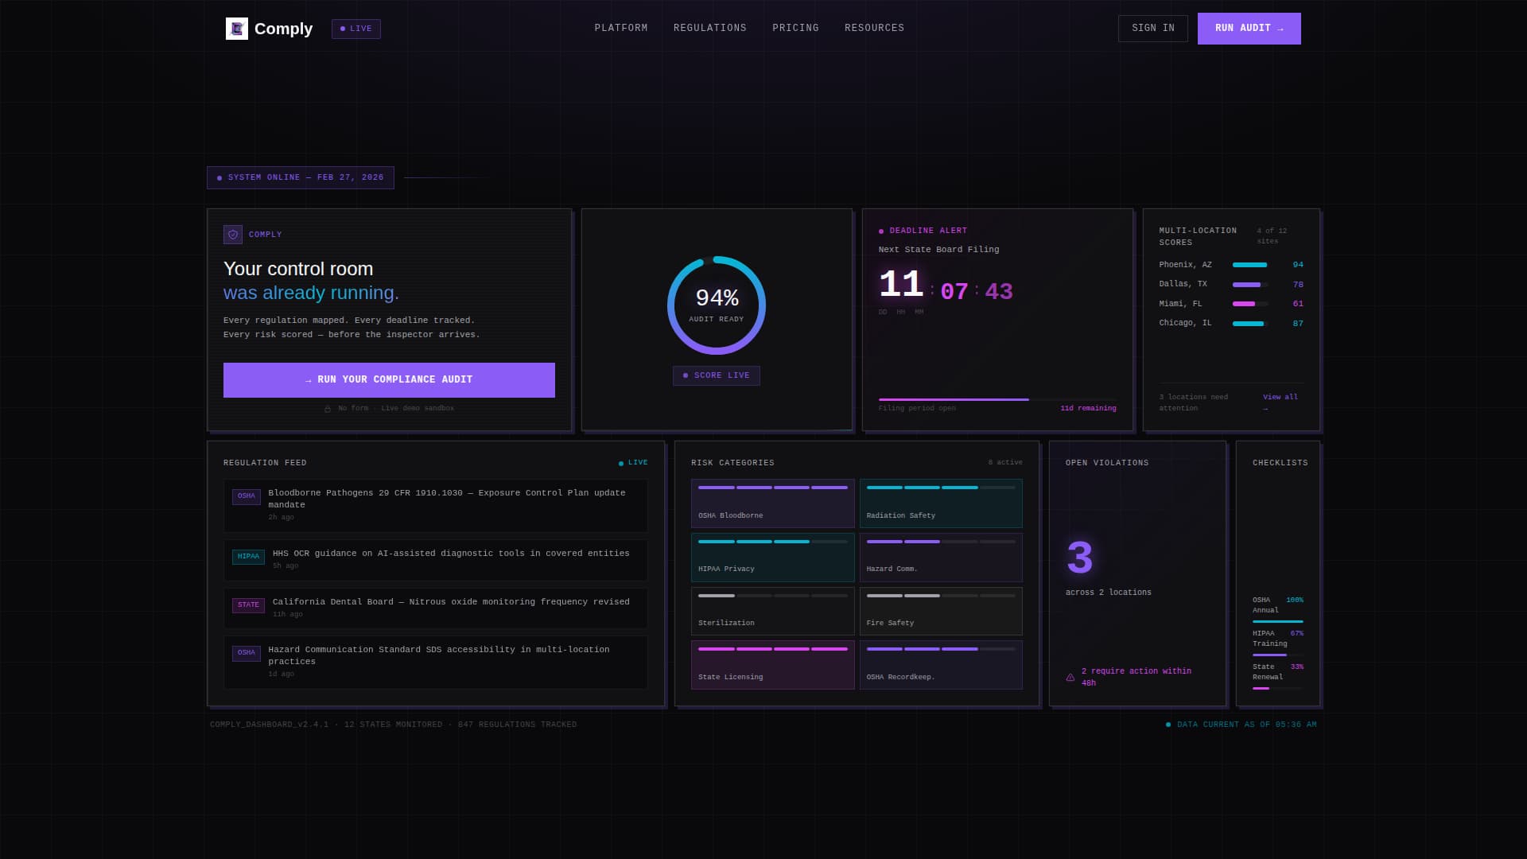Screen dimensions: 1527x859
Task: Click Next State Board Filing text
Action: click(x=938, y=250)
